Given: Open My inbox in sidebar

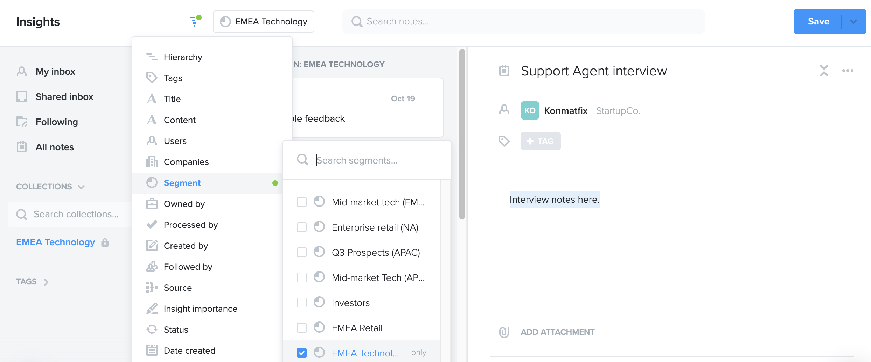Looking at the screenshot, I should [x=55, y=72].
